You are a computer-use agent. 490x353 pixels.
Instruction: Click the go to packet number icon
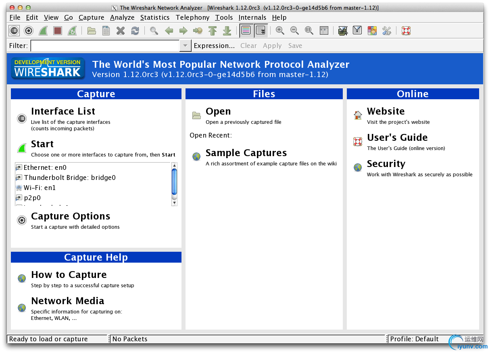tap(198, 31)
